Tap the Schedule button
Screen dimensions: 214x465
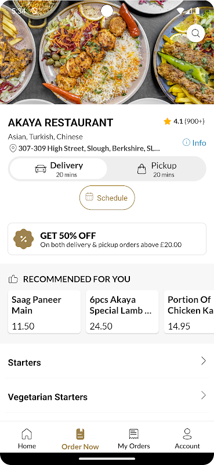pos(107,198)
